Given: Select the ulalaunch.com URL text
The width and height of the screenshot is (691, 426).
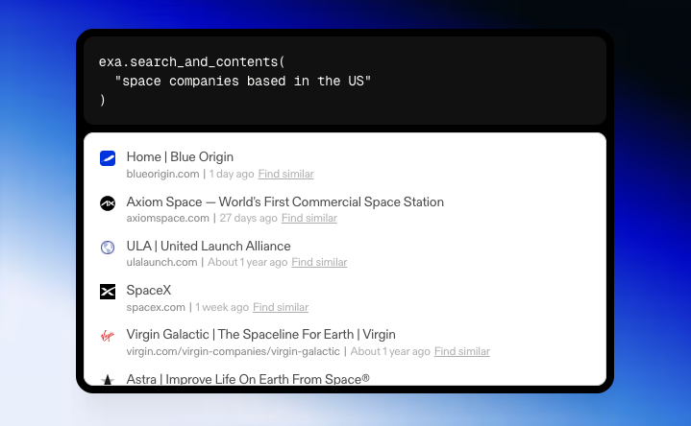Looking at the screenshot, I should click(x=161, y=262).
